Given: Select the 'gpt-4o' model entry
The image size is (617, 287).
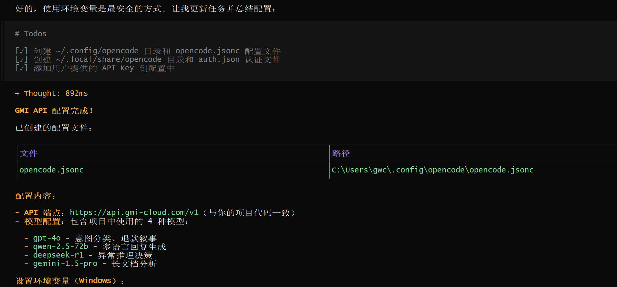Looking at the screenshot, I should pyautogui.click(x=47, y=238).
